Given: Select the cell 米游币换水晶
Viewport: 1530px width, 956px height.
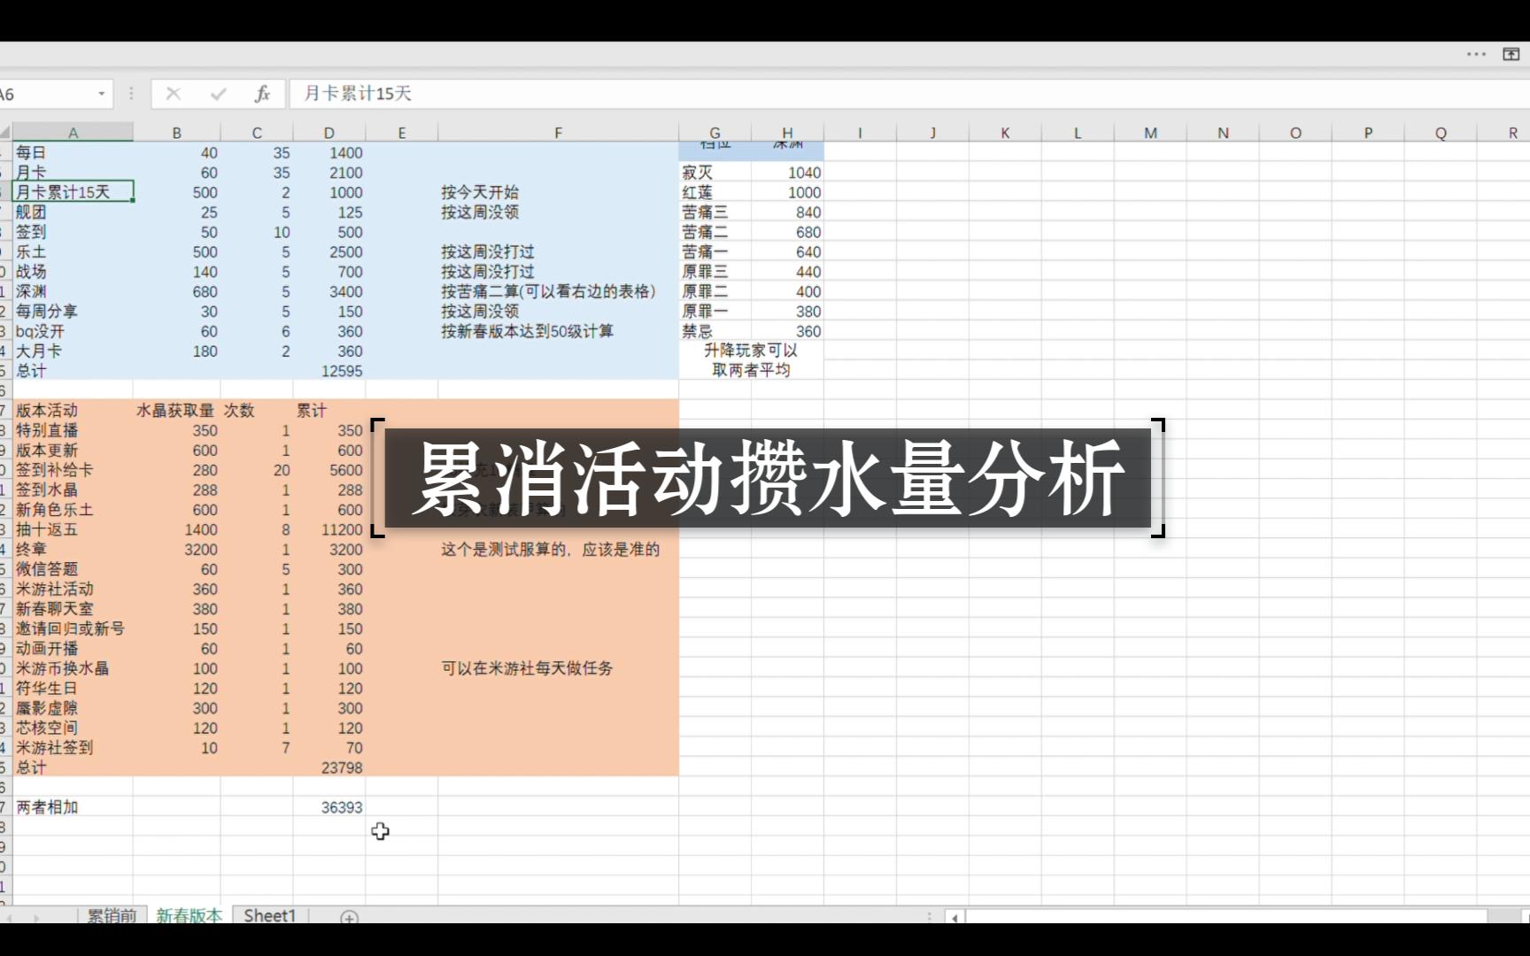Looking at the screenshot, I should tap(73, 668).
